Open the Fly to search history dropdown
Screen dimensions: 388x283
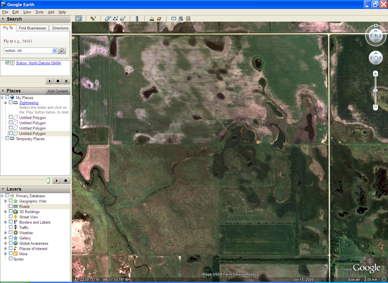tap(54, 50)
